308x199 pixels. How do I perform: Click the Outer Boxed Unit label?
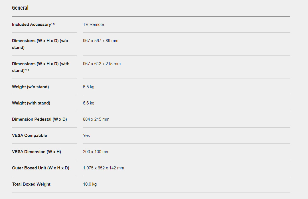coord(40,168)
